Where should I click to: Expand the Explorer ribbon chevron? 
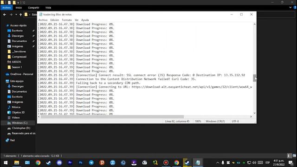291,7
